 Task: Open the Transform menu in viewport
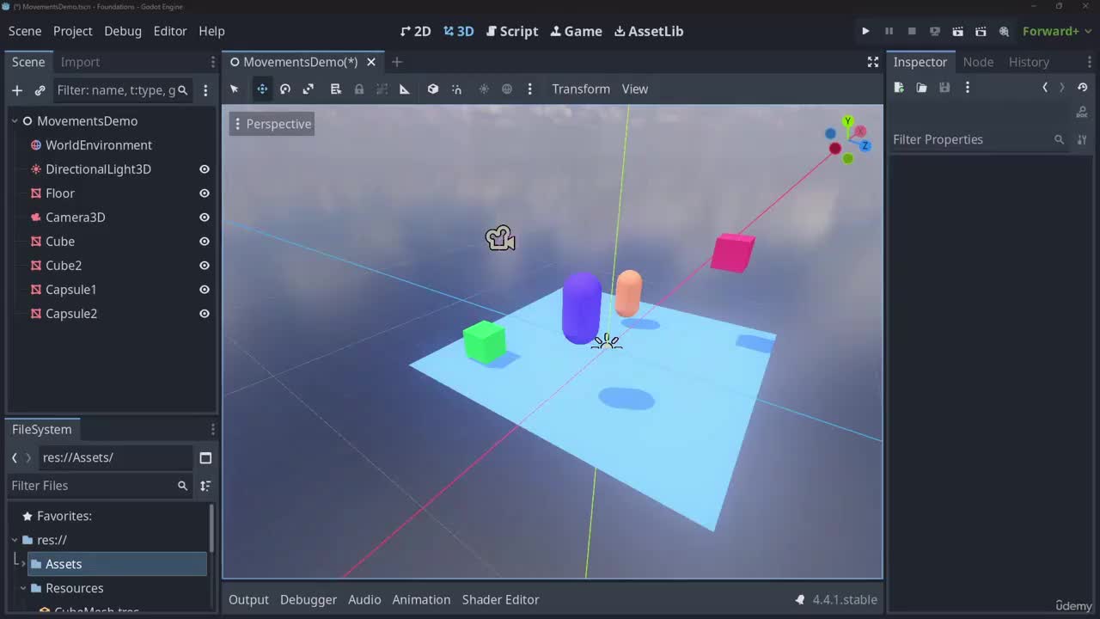[581, 89]
